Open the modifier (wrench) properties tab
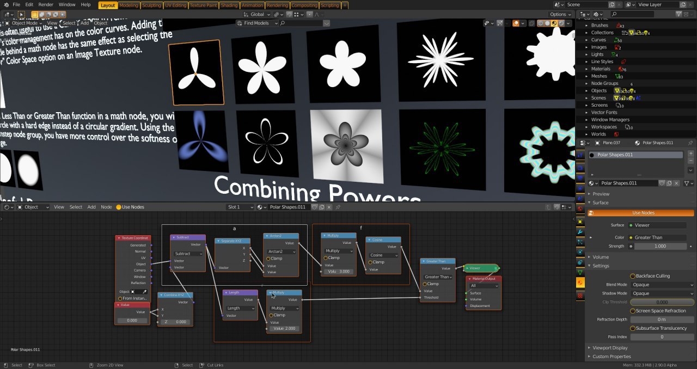The image size is (697, 369). point(580,232)
